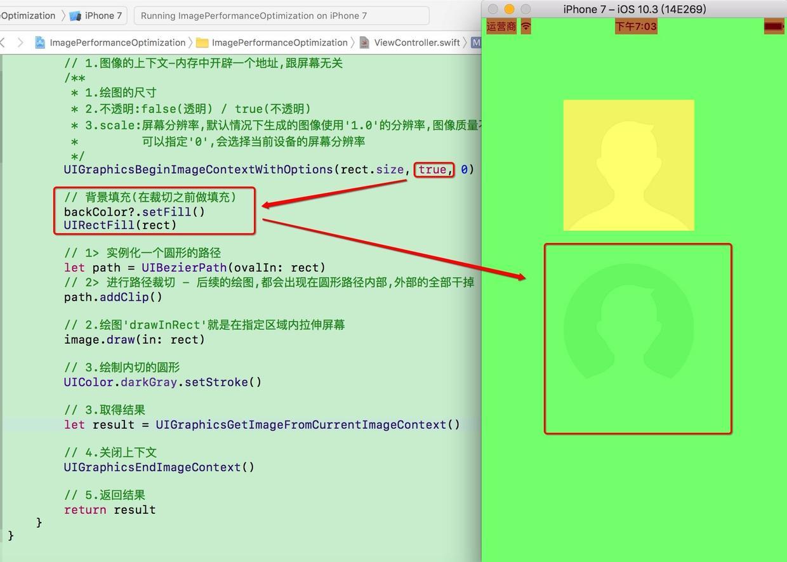Image resolution: width=787 pixels, height=562 pixels.
Task: Click the UIRectFill(rect) code line
Action: (x=120, y=225)
